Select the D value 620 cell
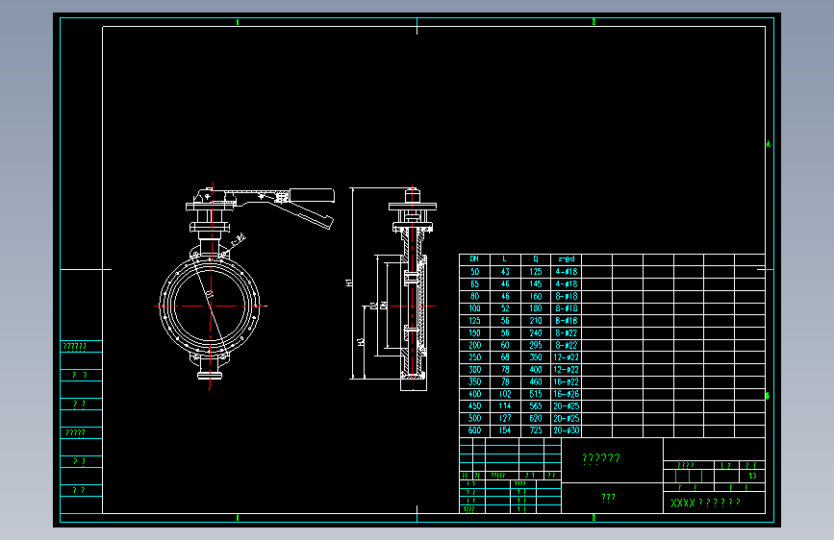This screenshot has width=834, height=540. (x=536, y=418)
